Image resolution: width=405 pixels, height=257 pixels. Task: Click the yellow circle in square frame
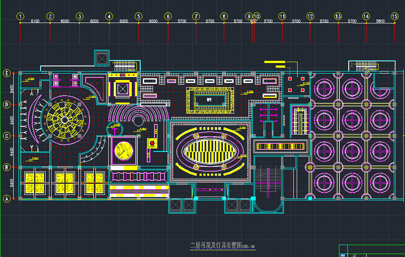(124, 150)
